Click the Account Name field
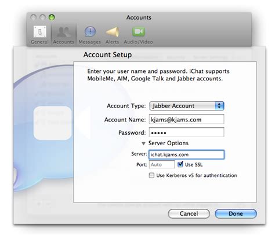Viewport: 275px width, 236px height. 187,120
